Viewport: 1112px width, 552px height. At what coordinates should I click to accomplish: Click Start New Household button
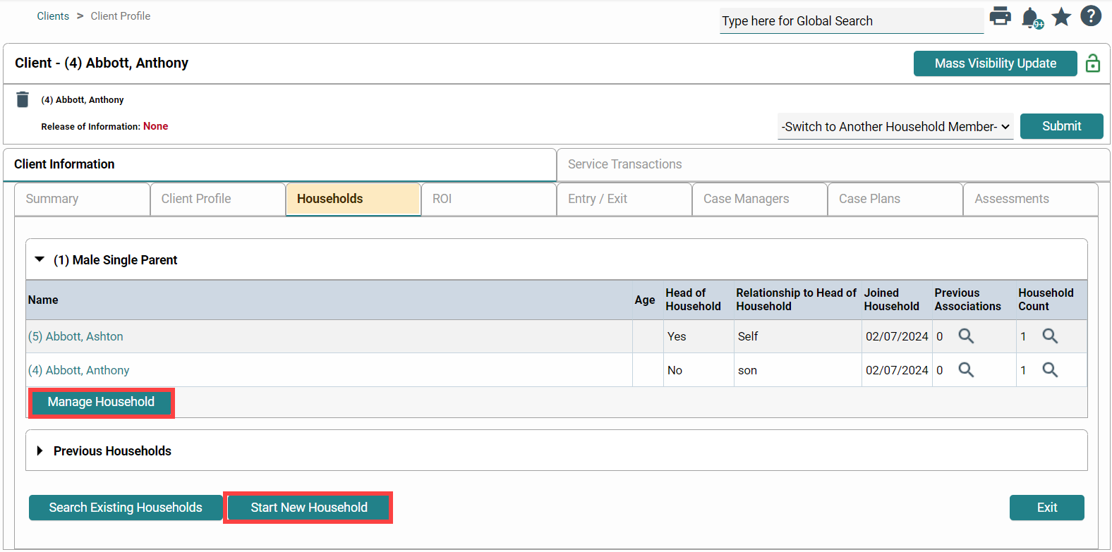309,508
